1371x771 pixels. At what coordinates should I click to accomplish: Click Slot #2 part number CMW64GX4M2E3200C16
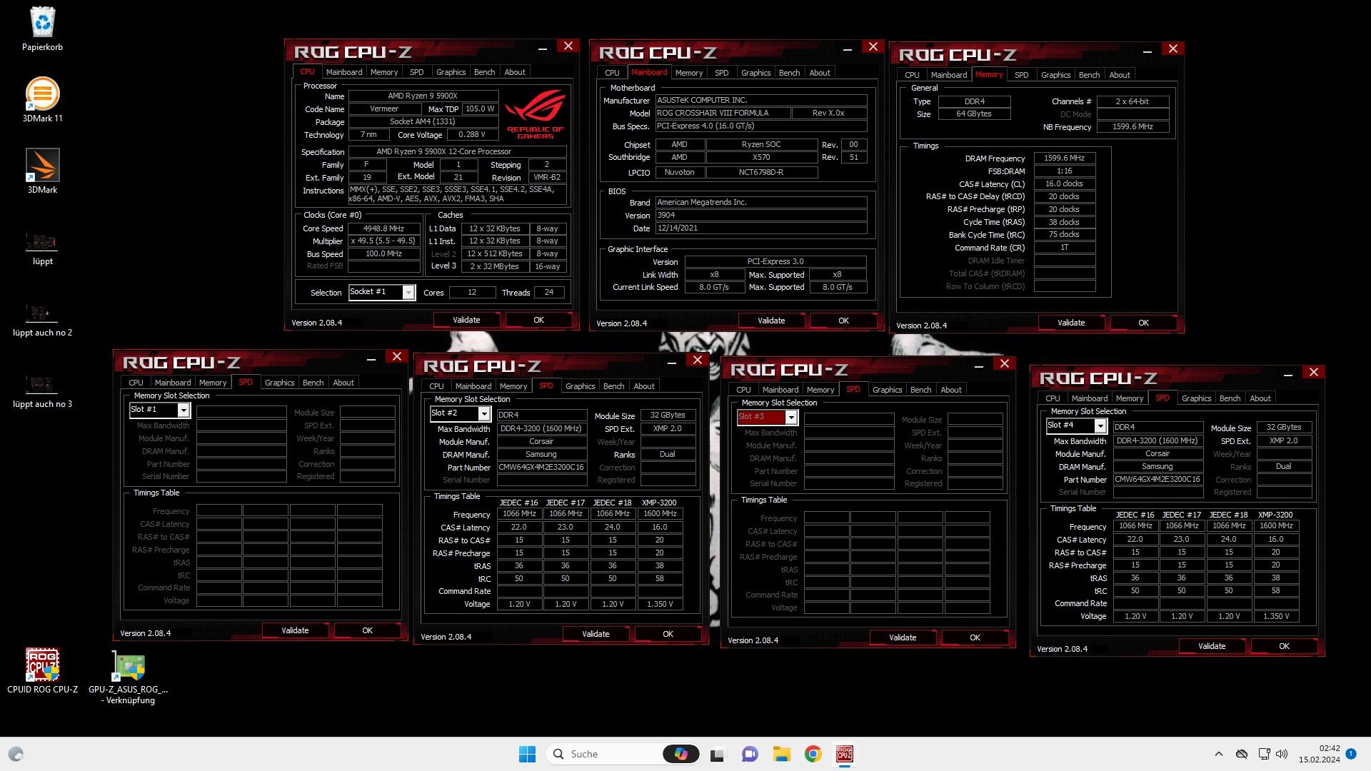pyautogui.click(x=541, y=468)
